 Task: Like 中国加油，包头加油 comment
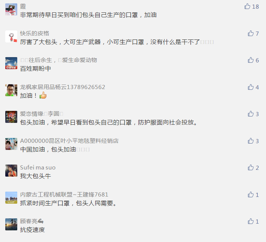pos(251,141)
